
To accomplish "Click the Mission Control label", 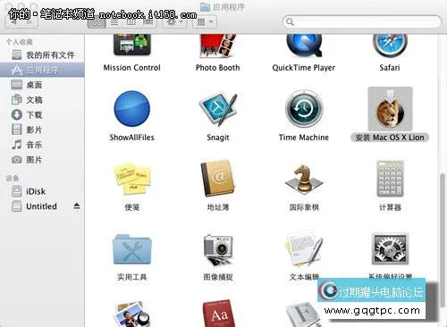I will click(132, 68).
